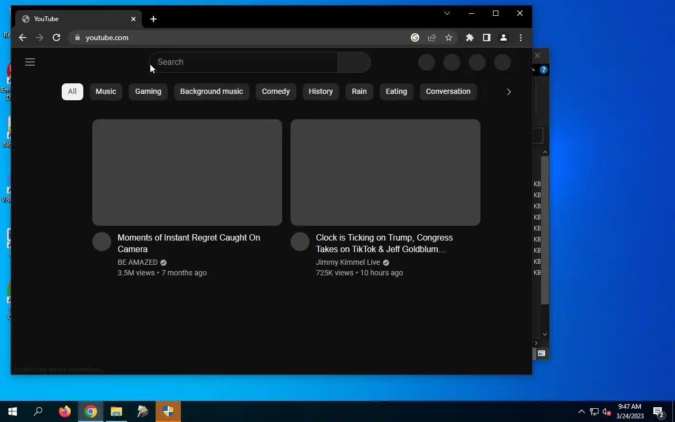This screenshot has width=675, height=422.
Task: Switch to the YouTube tab
Action: [x=78, y=19]
